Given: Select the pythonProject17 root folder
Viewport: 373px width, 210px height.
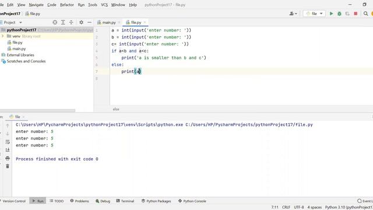Looking at the screenshot, I should point(22,30).
